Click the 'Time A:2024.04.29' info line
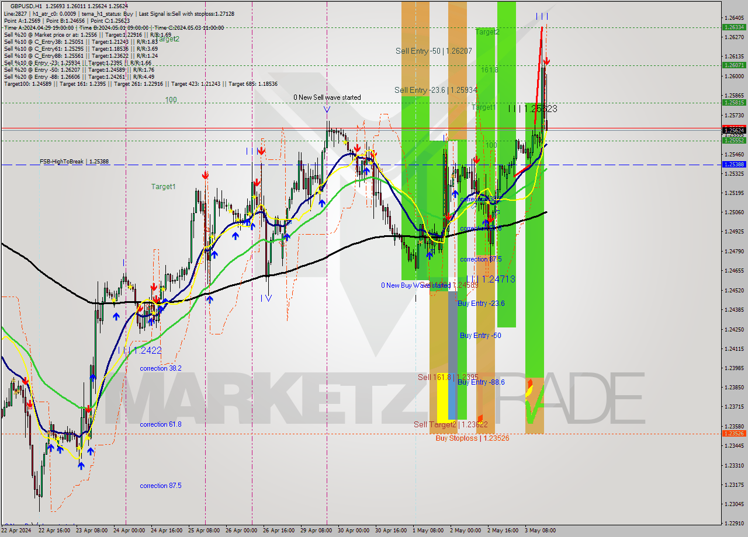This screenshot has height=537, width=748. 114,27
